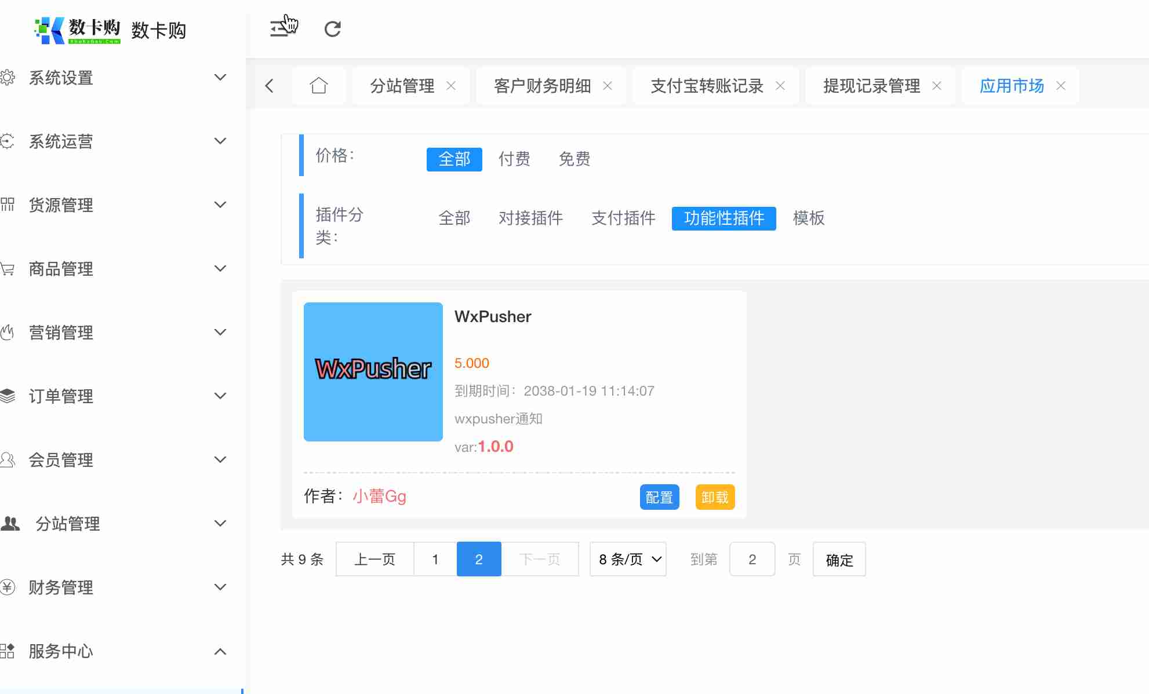
Task: Click the sidebar collapse menu icon
Action: pos(280,28)
